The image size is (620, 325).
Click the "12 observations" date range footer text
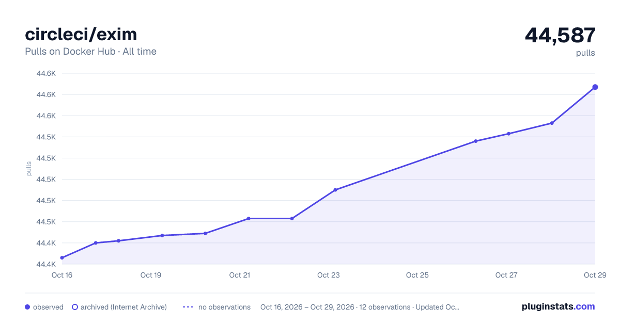point(359,307)
